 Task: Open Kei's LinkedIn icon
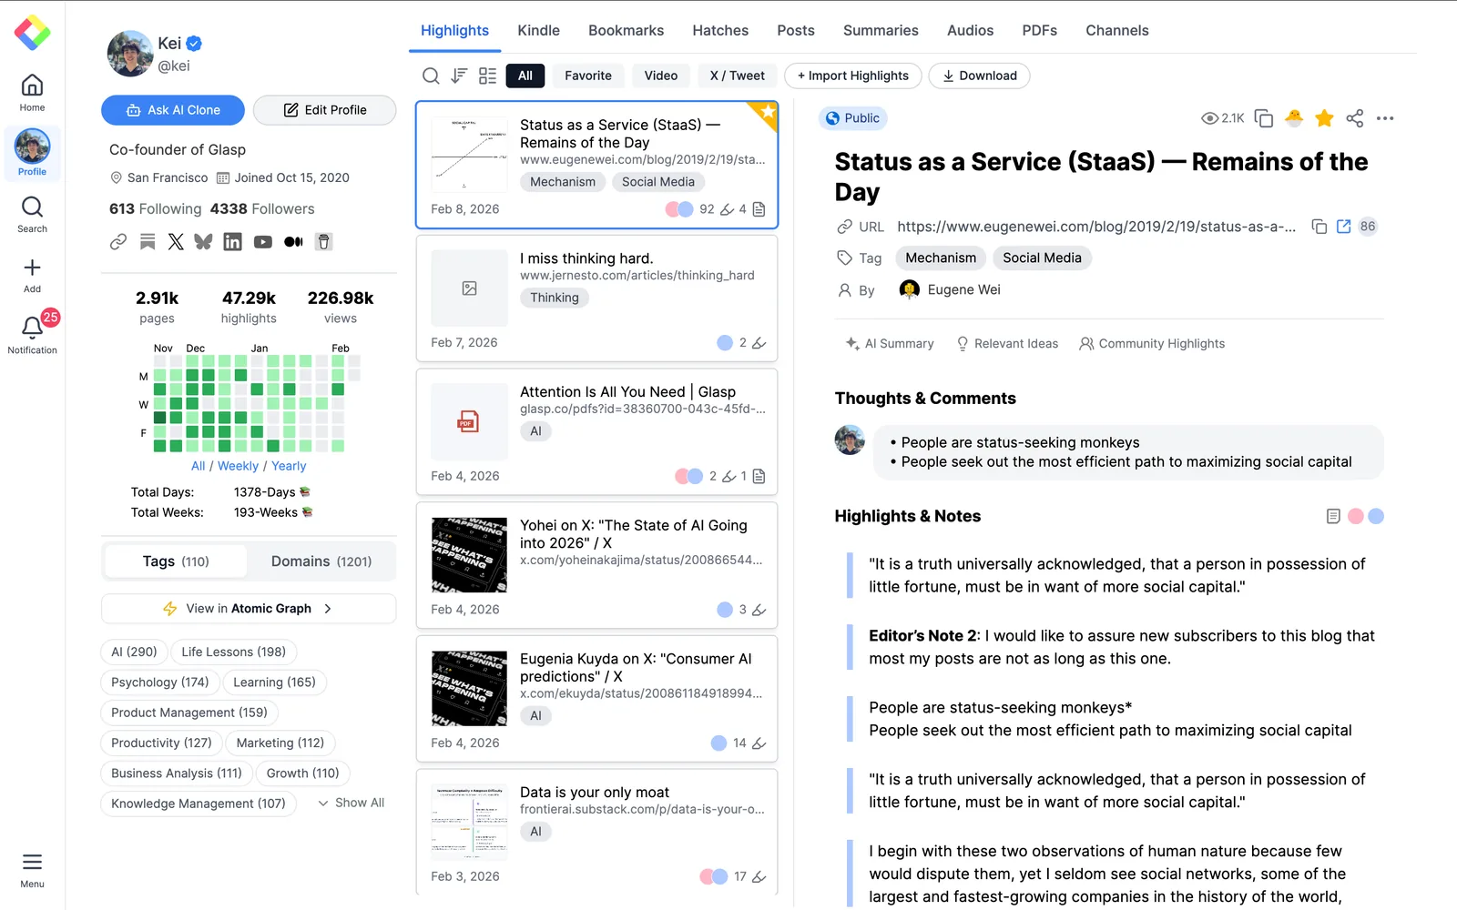point(233,241)
